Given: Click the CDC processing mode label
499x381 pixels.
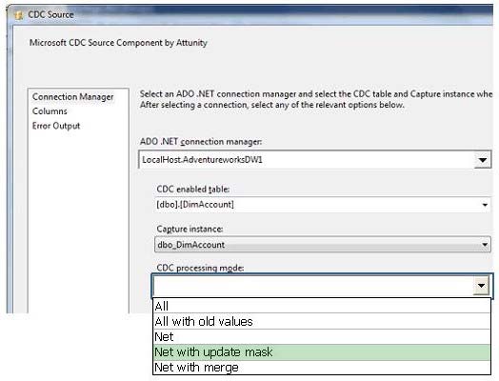Looking at the screenshot, I should [200, 268].
